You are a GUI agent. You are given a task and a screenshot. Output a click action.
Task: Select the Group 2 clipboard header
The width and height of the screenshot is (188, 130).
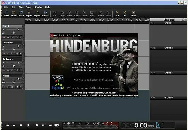coord(169,48)
